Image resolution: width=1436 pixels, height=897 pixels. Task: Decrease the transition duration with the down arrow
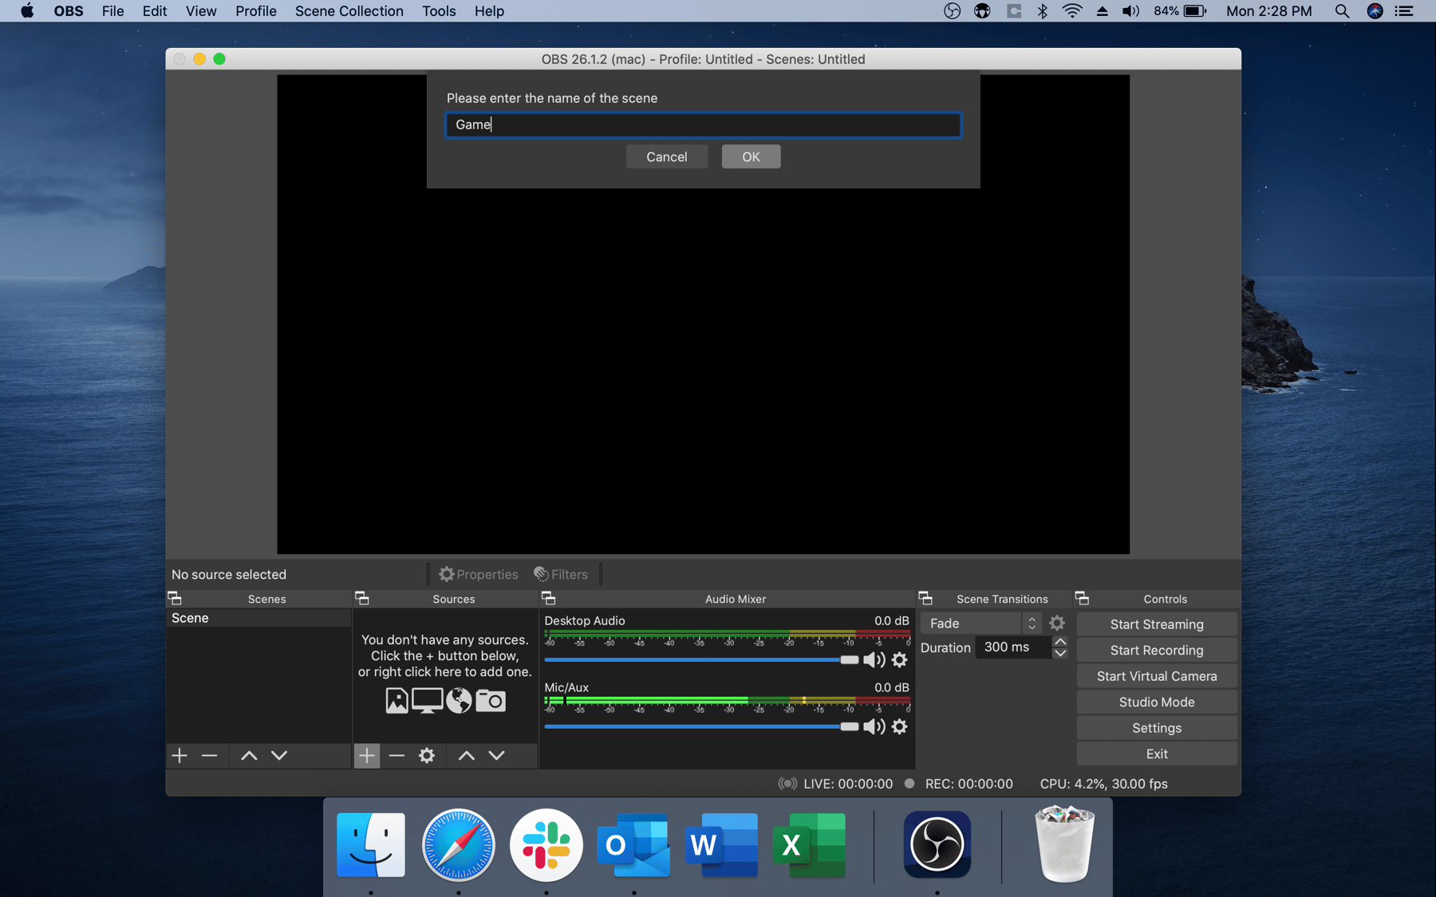point(1060,653)
